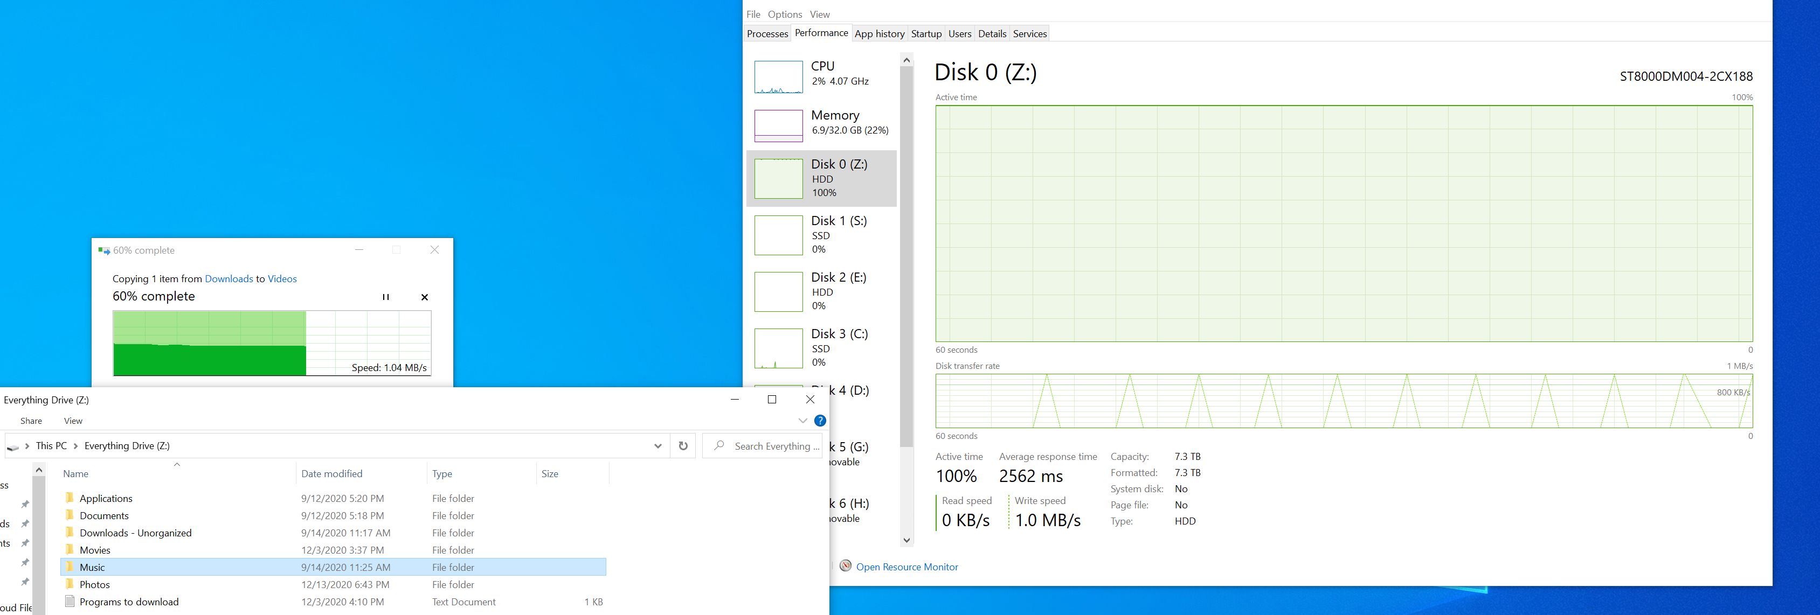Select the CPU performance graph thumbnail
The height and width of the screenshot is (615, 1820).
click(779, 76)
